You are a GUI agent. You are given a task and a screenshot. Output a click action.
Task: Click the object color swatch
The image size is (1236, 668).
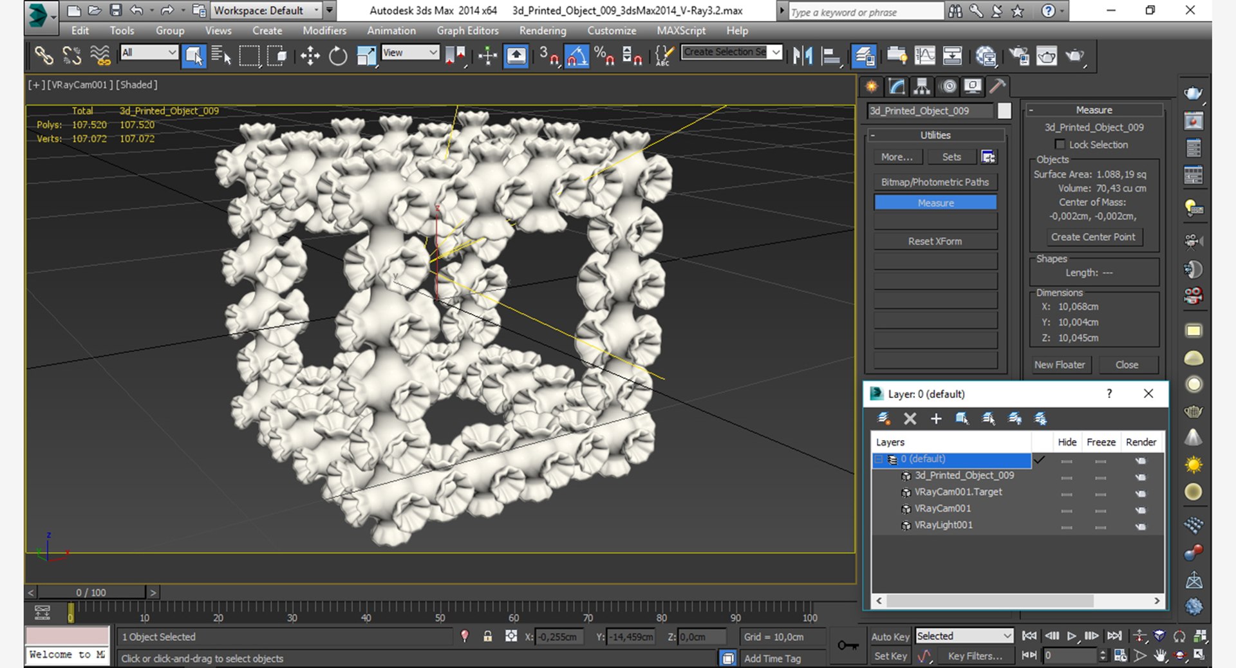point(1004,111)
